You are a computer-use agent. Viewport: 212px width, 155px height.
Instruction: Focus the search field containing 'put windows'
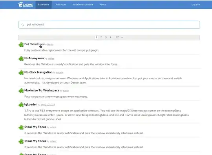click(109, 25)
